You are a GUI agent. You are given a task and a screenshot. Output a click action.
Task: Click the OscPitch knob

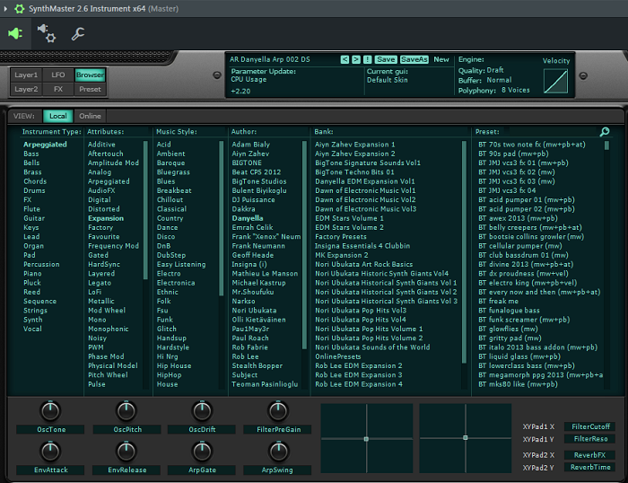126,411
